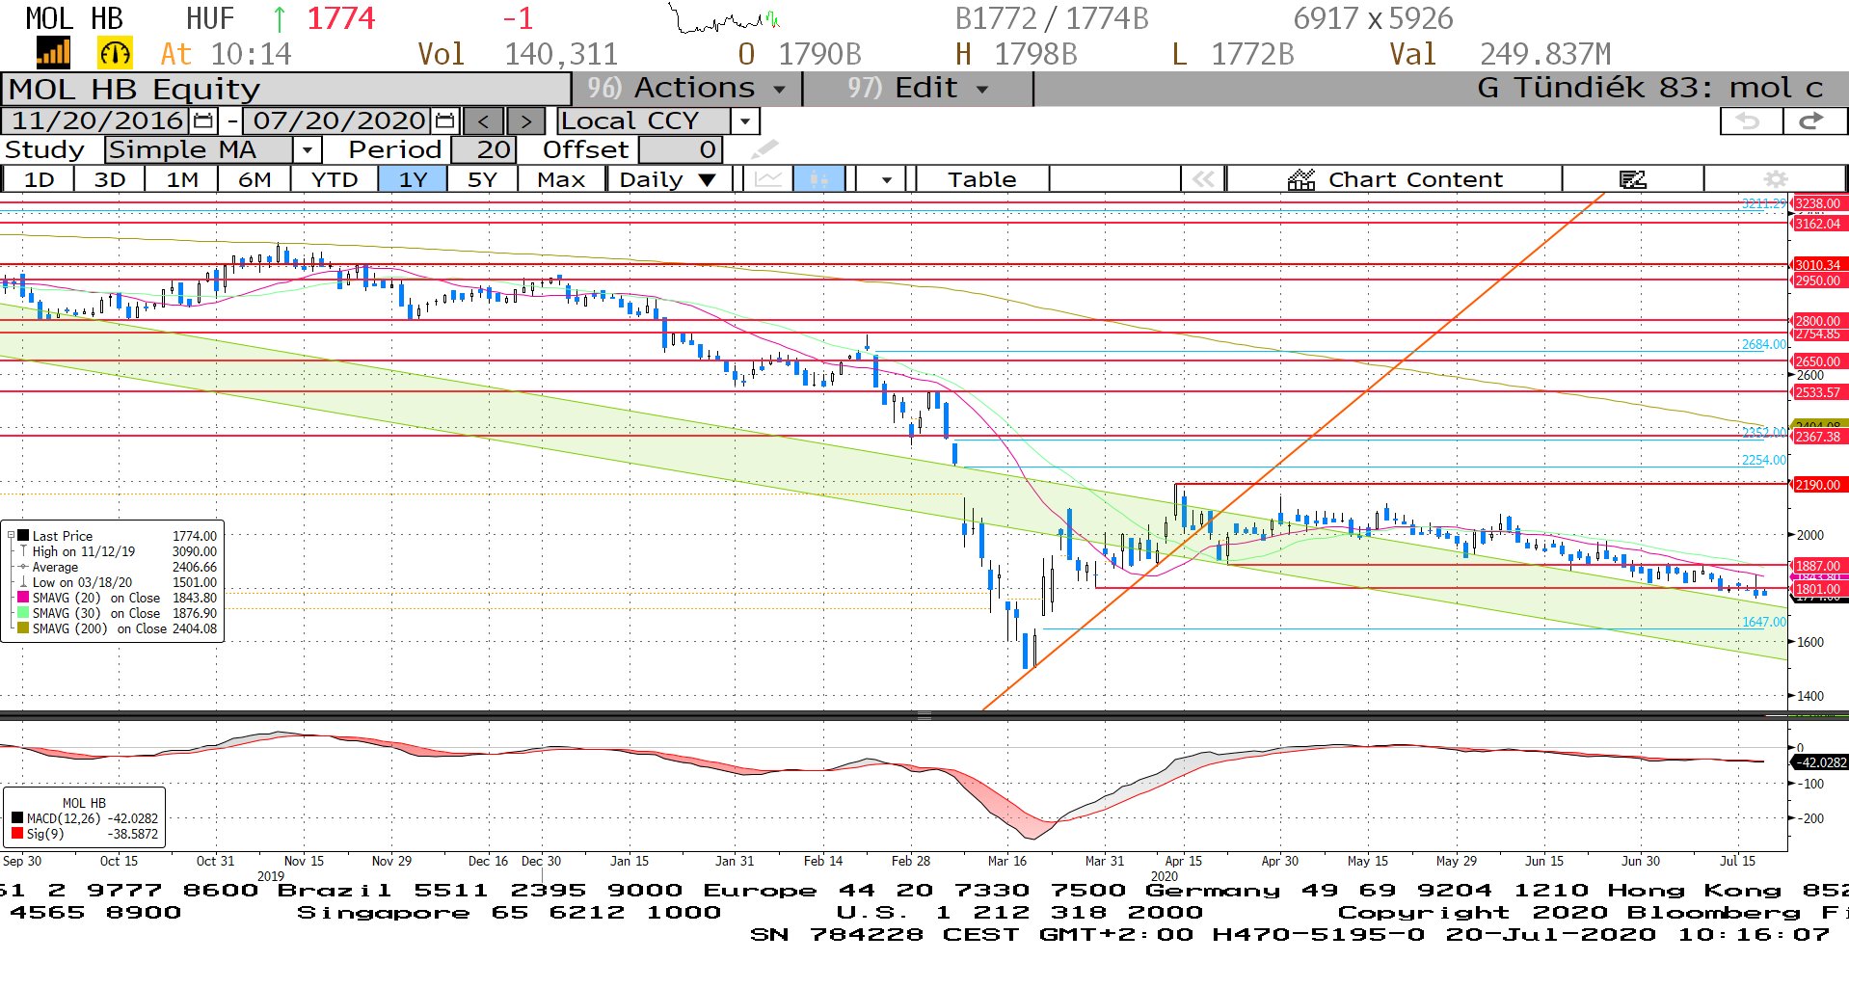Click the Average marker icon in legend

coord(23,567)
